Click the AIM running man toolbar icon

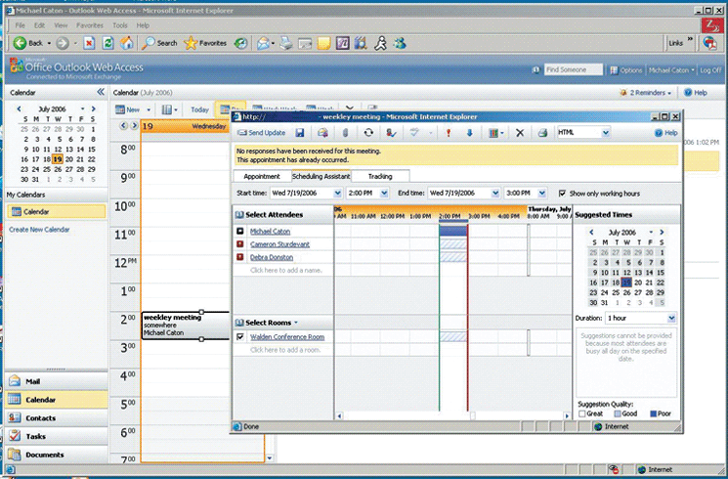tap(380, 43)
